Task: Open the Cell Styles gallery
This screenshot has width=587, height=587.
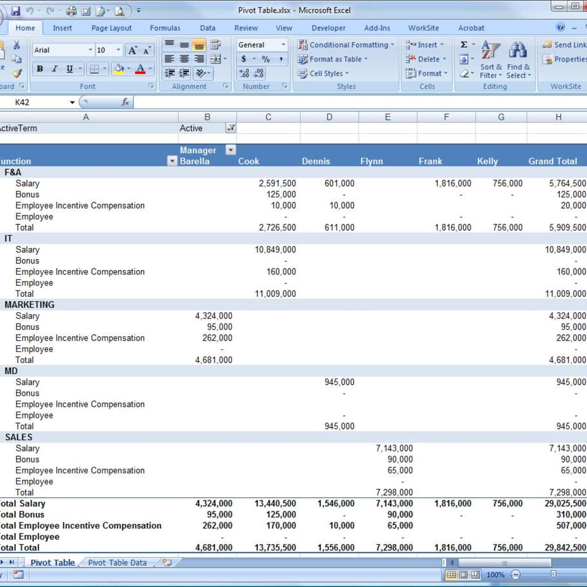Action: pos(325,73)
